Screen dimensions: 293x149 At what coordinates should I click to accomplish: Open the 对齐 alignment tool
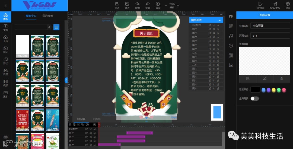[x=117, y=5]
